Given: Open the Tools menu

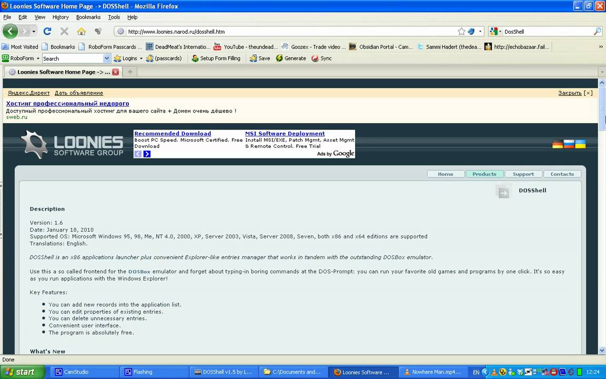Looking at the screenshot, I should (114, 17).
